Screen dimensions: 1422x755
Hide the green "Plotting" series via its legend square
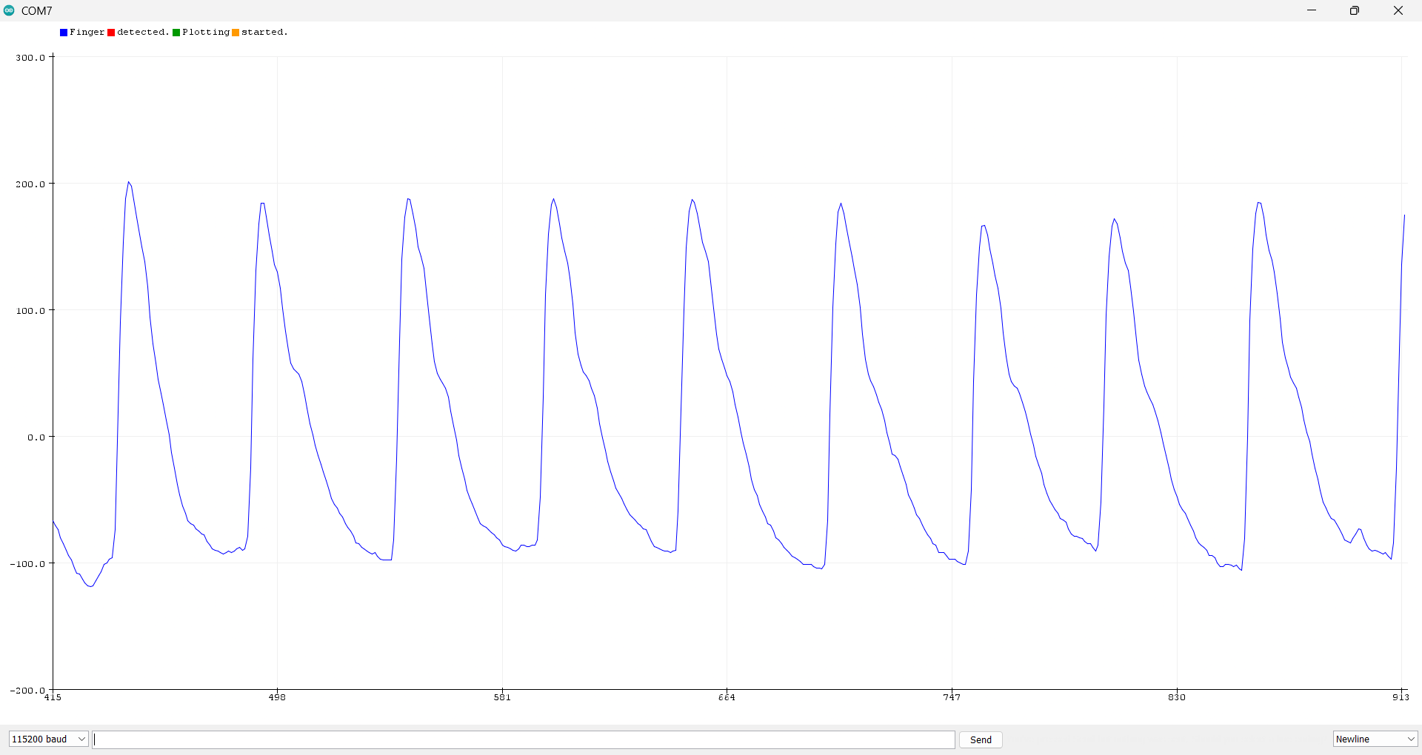click(x=176, y=32)
